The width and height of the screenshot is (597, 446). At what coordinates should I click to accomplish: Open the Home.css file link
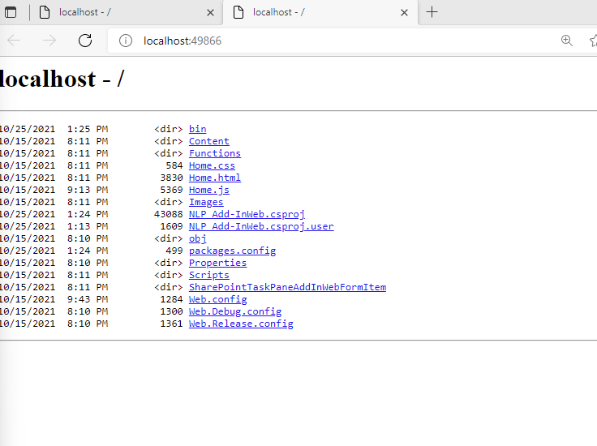pyautogui.click(x=212, y=165)
